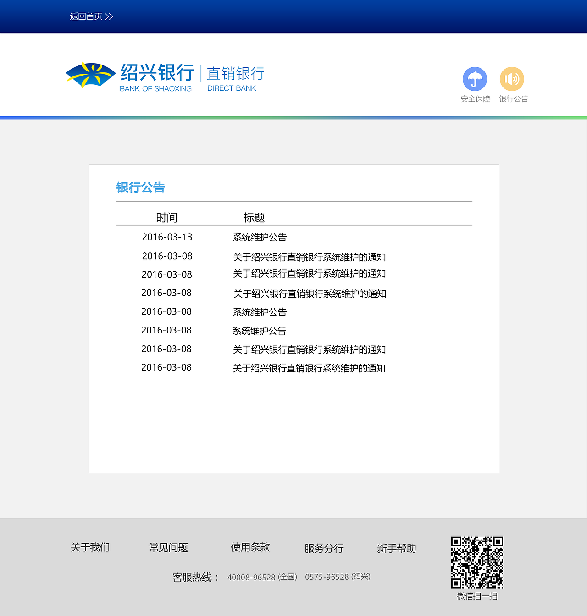Click the BANK OF SHAOXING text mark

[x=156, y=88]
